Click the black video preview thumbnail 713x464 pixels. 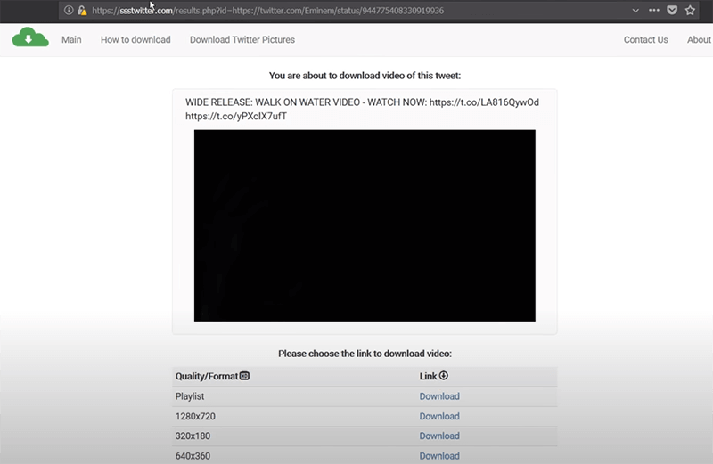click(x=365, y=225)
